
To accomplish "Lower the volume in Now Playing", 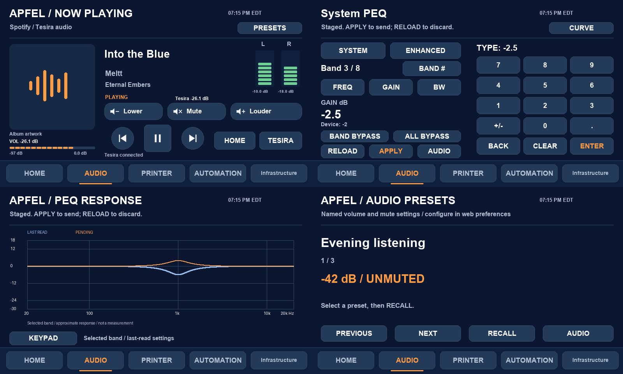I will 134,111.
